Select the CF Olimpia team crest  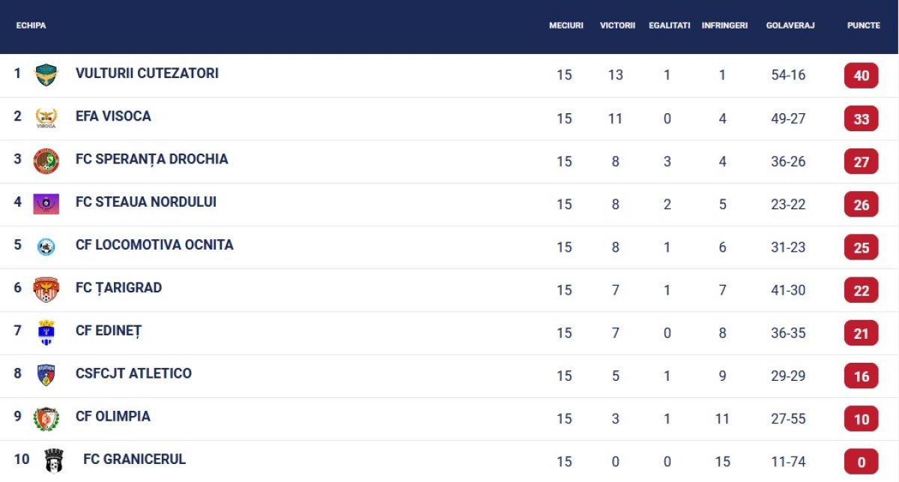(46, 418)
